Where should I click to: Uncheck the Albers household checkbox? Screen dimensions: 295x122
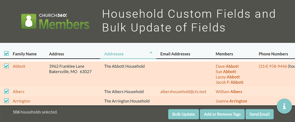point(6,91)
